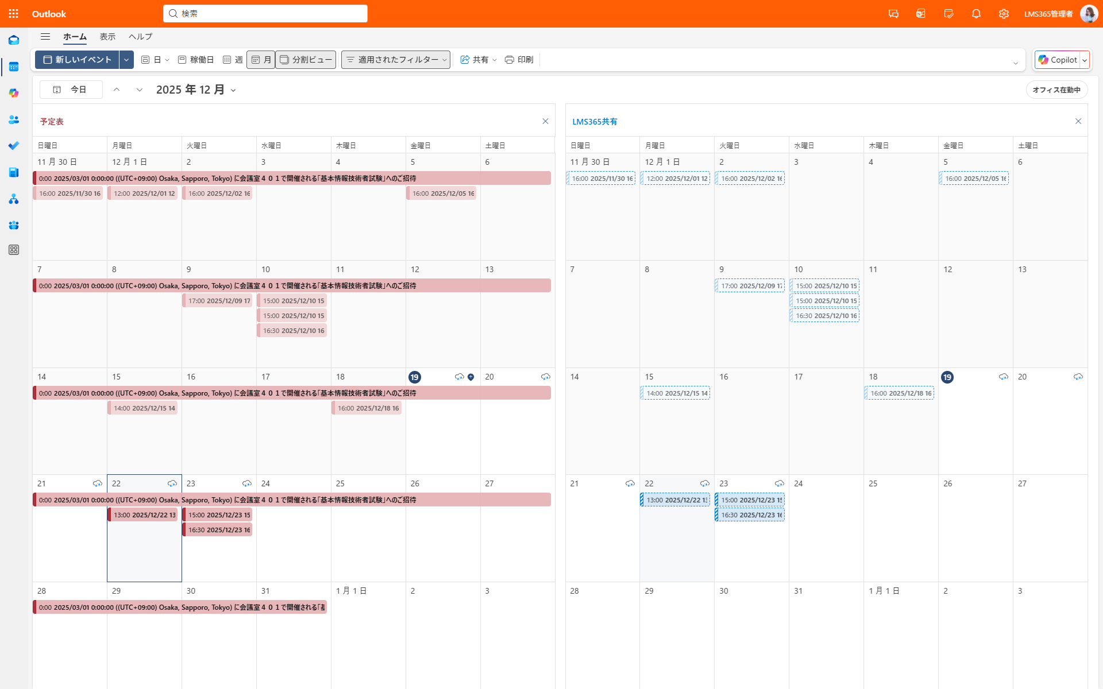The image size is (1103, 689).
Task: Click the Copilot button in the ribbon
Action: click(x=1058, y=60)
